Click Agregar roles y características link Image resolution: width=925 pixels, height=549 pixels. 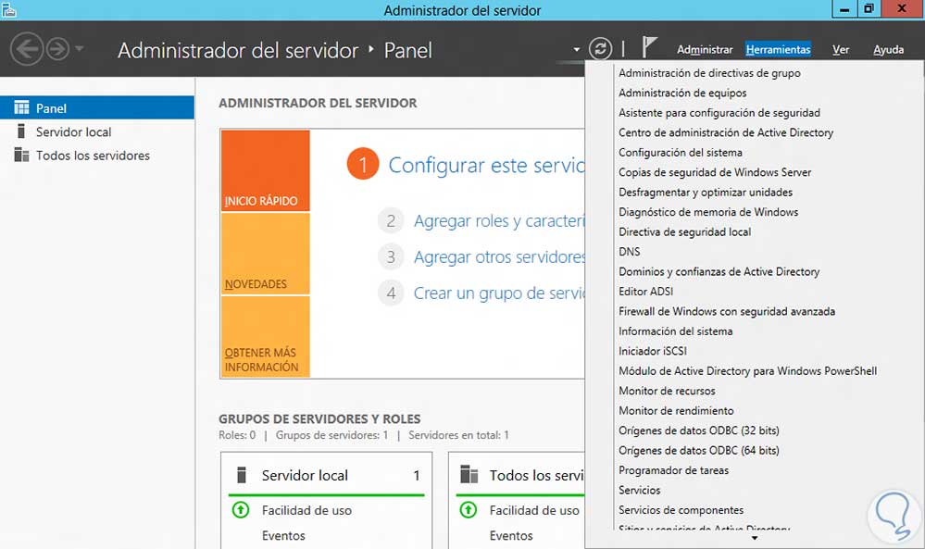tap(499, 221)
